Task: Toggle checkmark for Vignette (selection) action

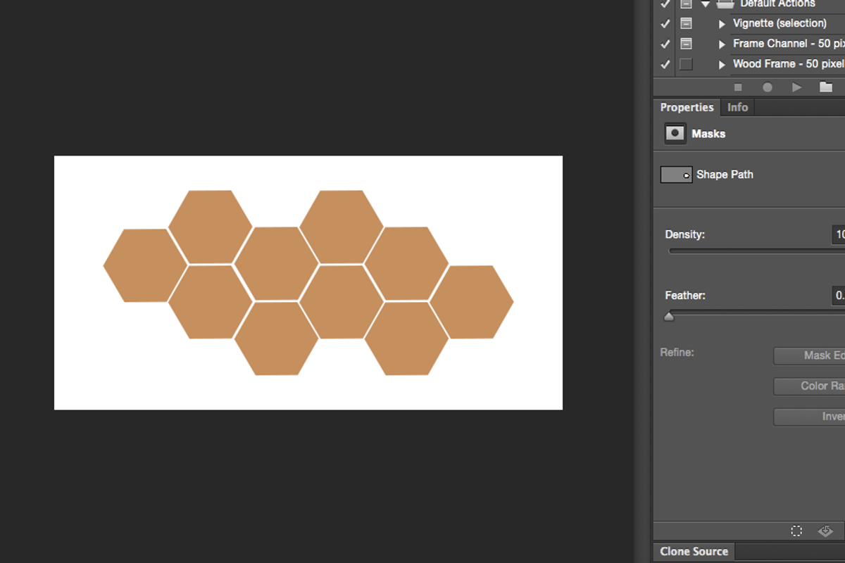Action: [665, 23]
